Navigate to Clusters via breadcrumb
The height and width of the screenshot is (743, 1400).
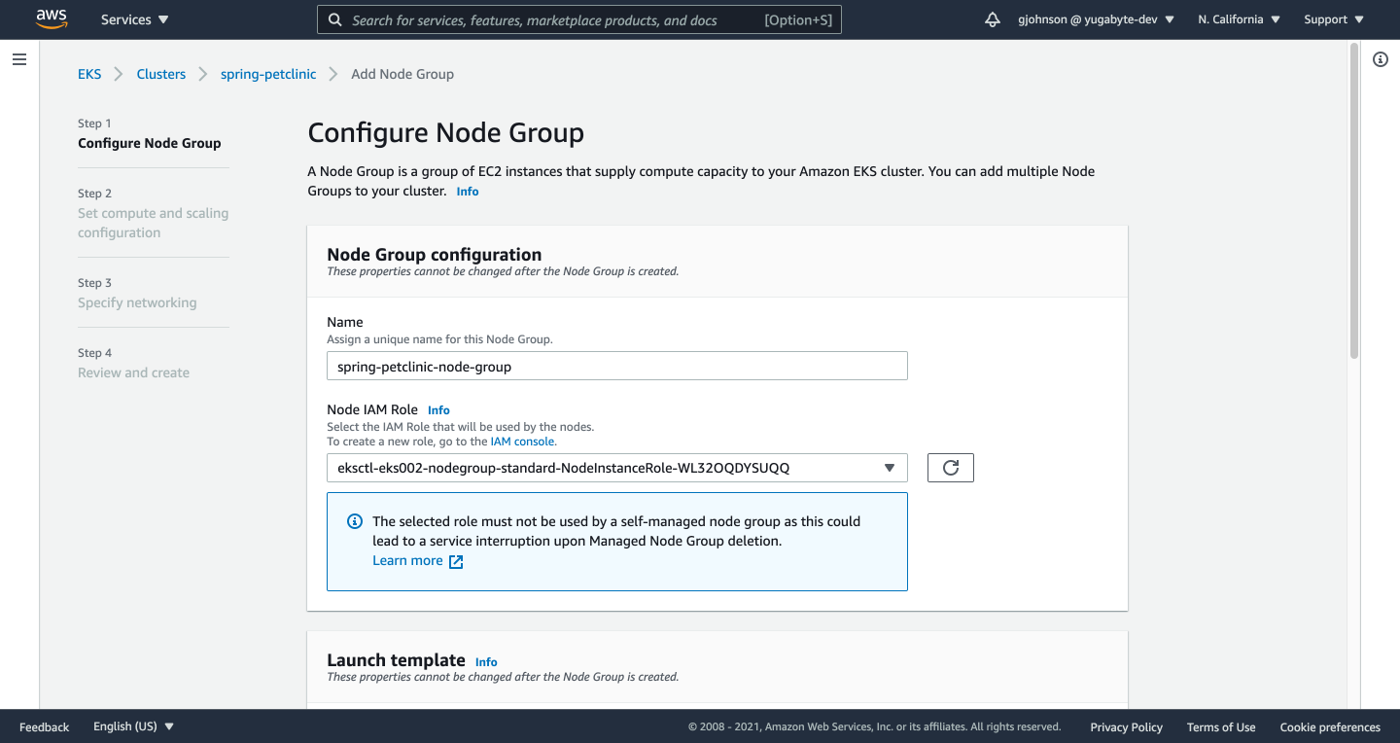(x=160, y=73)
